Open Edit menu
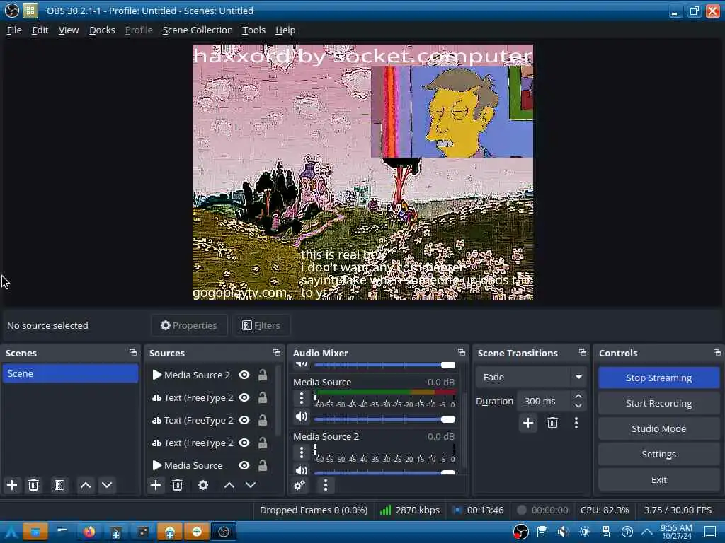Screen dimensions: 725x543 40,30
